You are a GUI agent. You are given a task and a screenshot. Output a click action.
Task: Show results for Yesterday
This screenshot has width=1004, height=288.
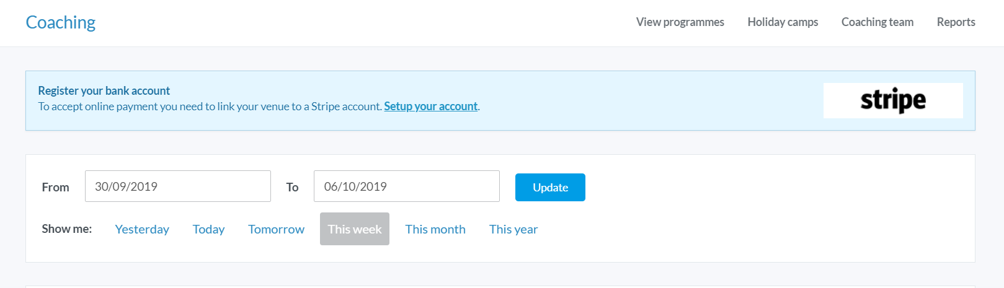pyautogui.click(x=142, y=229)
